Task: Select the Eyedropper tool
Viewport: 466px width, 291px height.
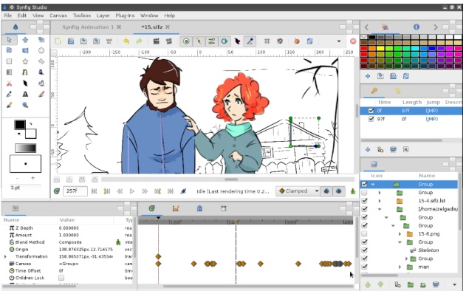Action: [x=9, y=95]
